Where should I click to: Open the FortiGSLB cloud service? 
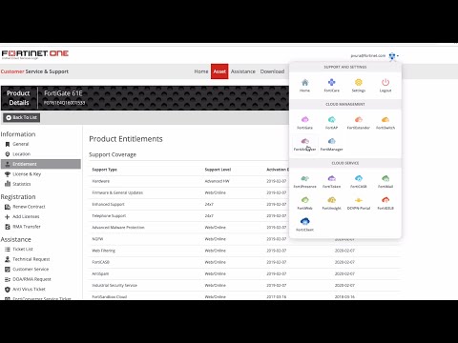[385, 203]
